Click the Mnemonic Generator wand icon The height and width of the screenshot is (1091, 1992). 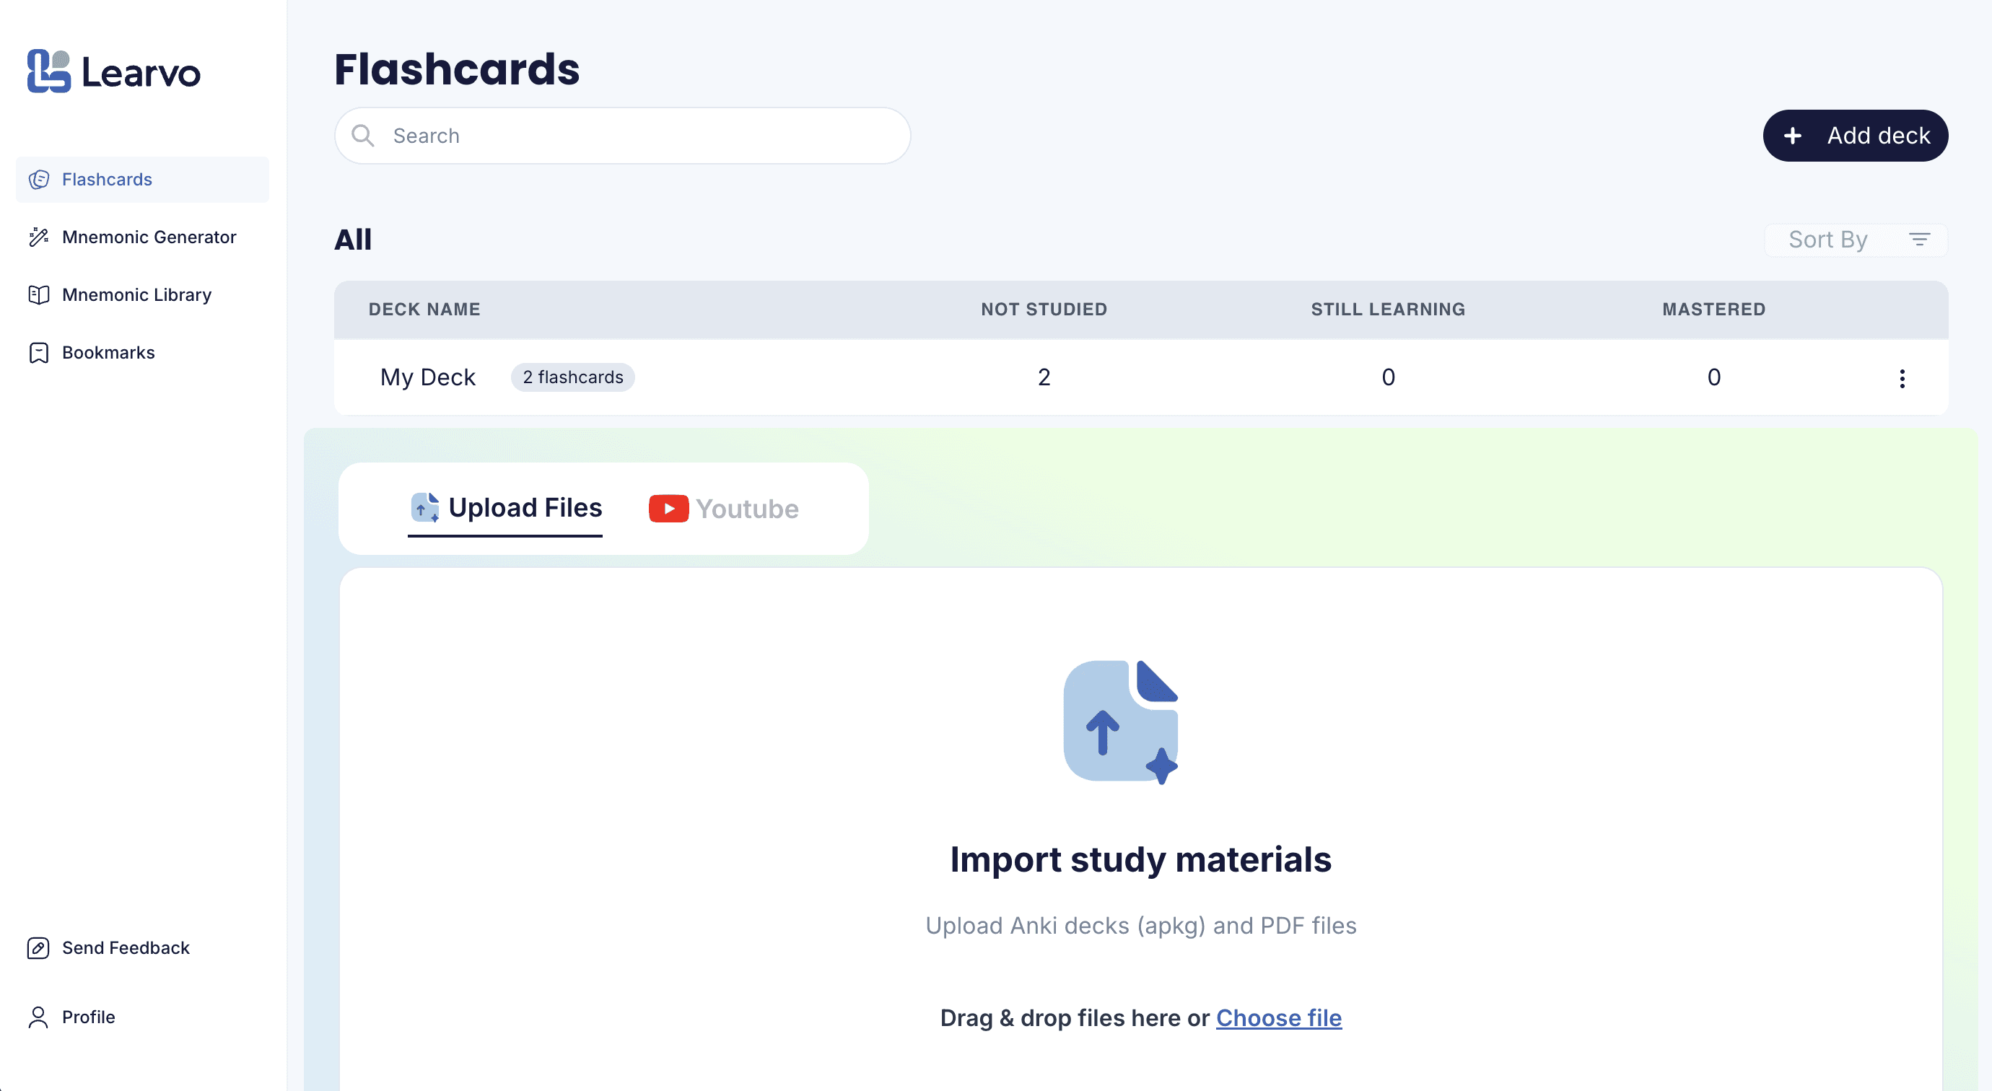pyautogui.click(x=39, y=237)
